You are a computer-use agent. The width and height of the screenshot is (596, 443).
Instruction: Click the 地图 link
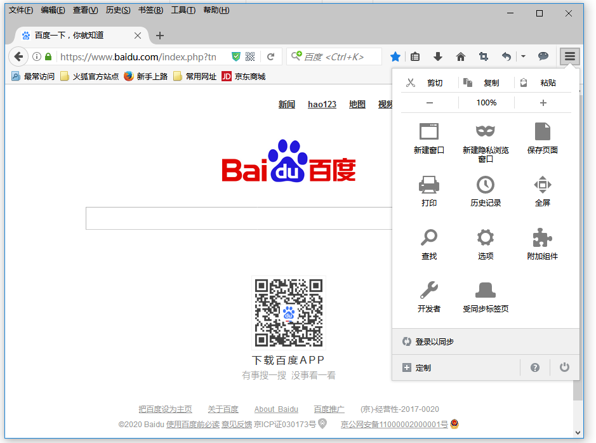357,104
